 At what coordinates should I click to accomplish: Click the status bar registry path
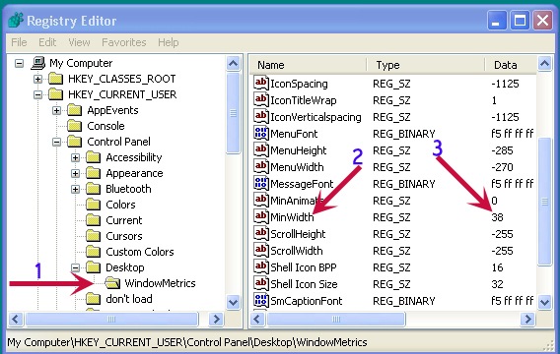pyautogui.click(x=186, y=342)
